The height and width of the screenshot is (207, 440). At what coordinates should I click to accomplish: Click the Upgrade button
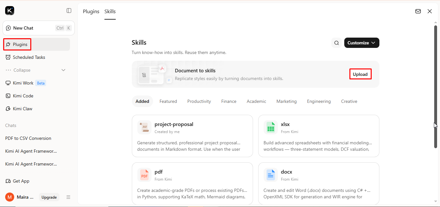(x=49, y=197)
